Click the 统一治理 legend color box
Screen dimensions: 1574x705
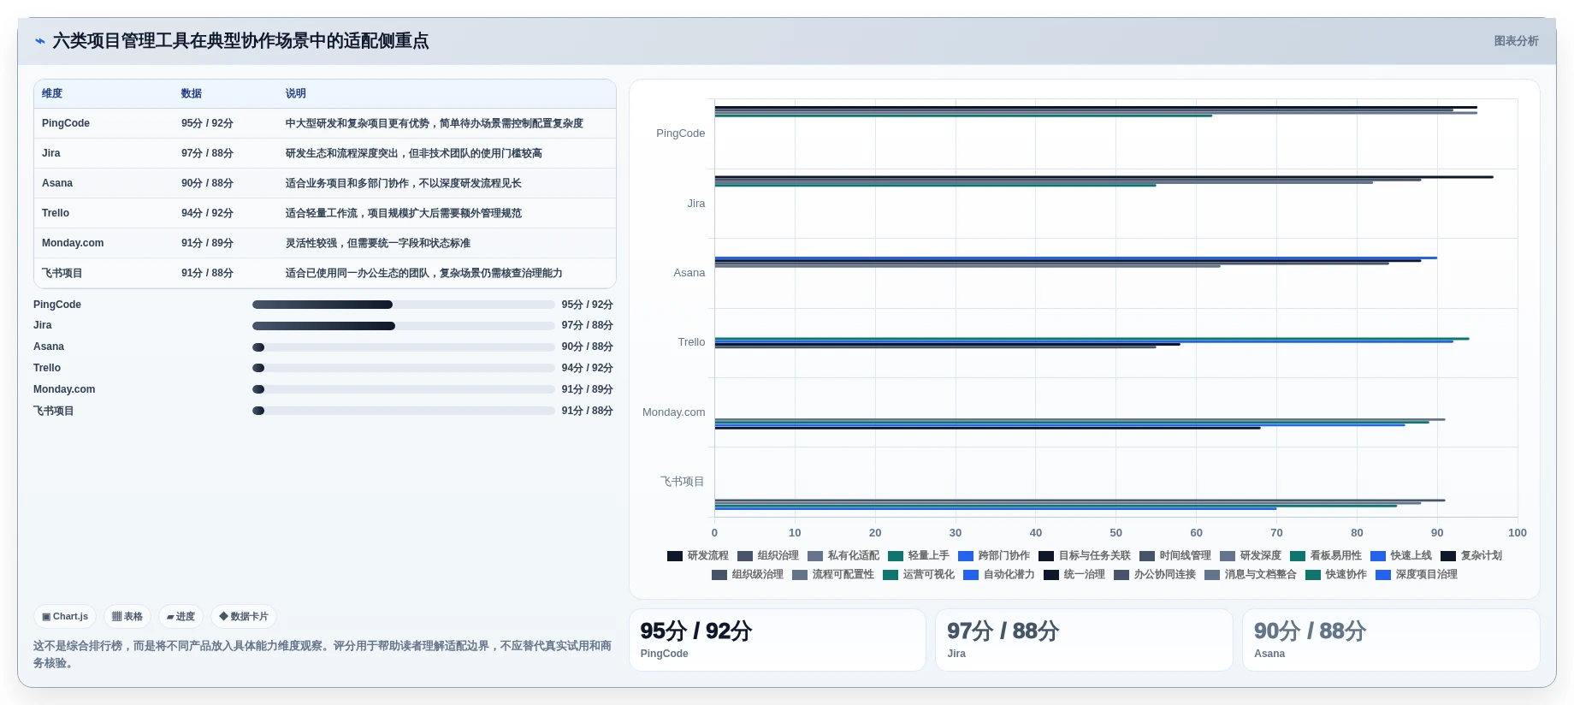pos(1051,575)
